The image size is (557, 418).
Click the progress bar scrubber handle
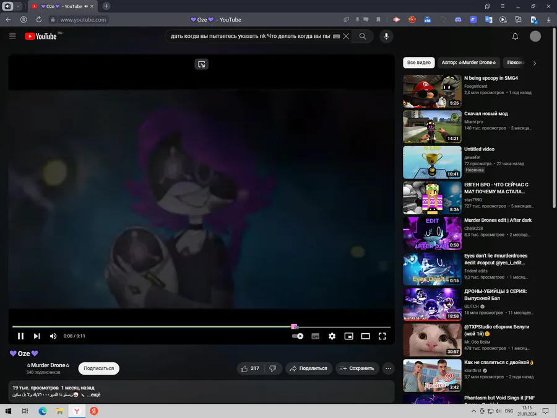(294, 326)
